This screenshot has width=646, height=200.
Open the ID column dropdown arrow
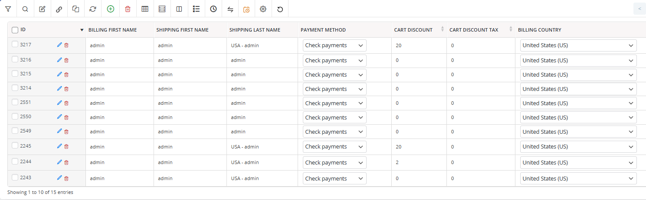tap(82, 30)
